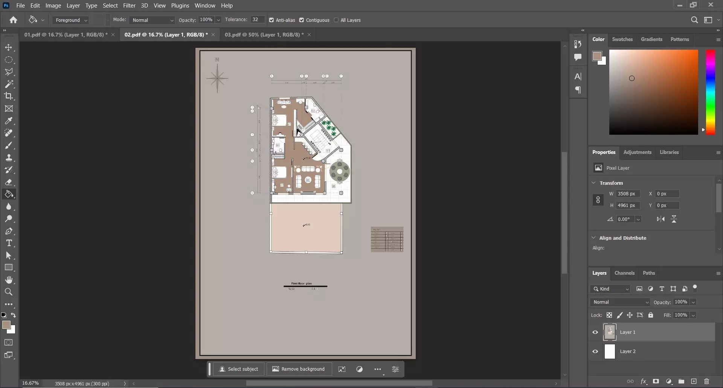Pick a hue on the rainbow spectrum slider

pyautogui.click(x=710, y=92)
